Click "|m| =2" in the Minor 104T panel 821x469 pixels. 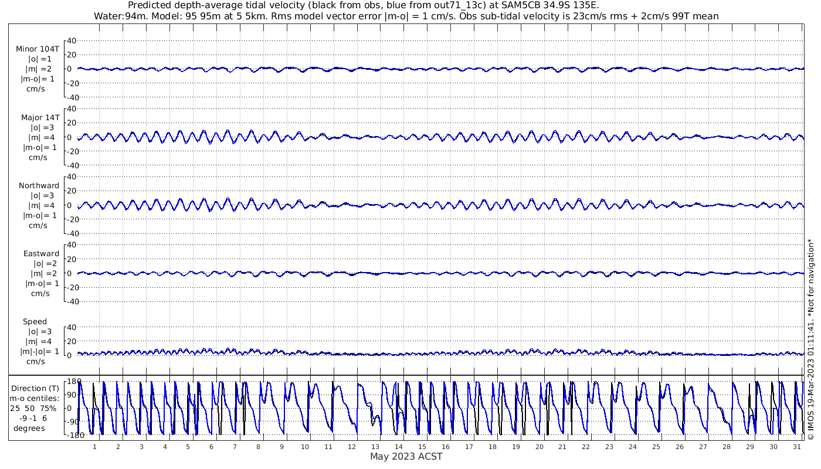coord(40,69)
